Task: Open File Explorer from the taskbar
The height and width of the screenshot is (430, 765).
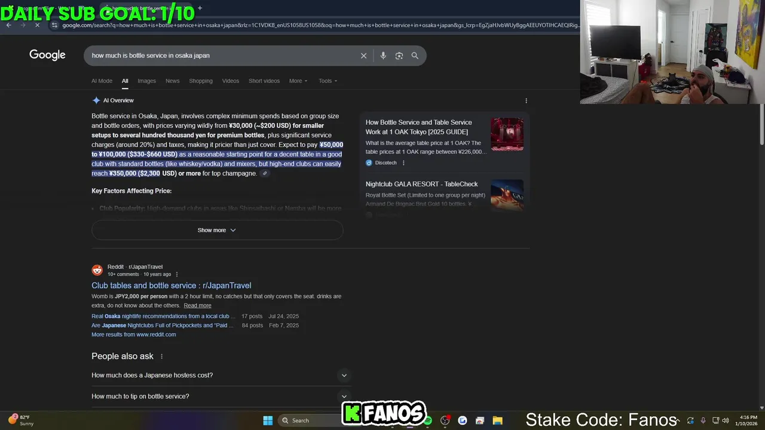Action: 497,420
